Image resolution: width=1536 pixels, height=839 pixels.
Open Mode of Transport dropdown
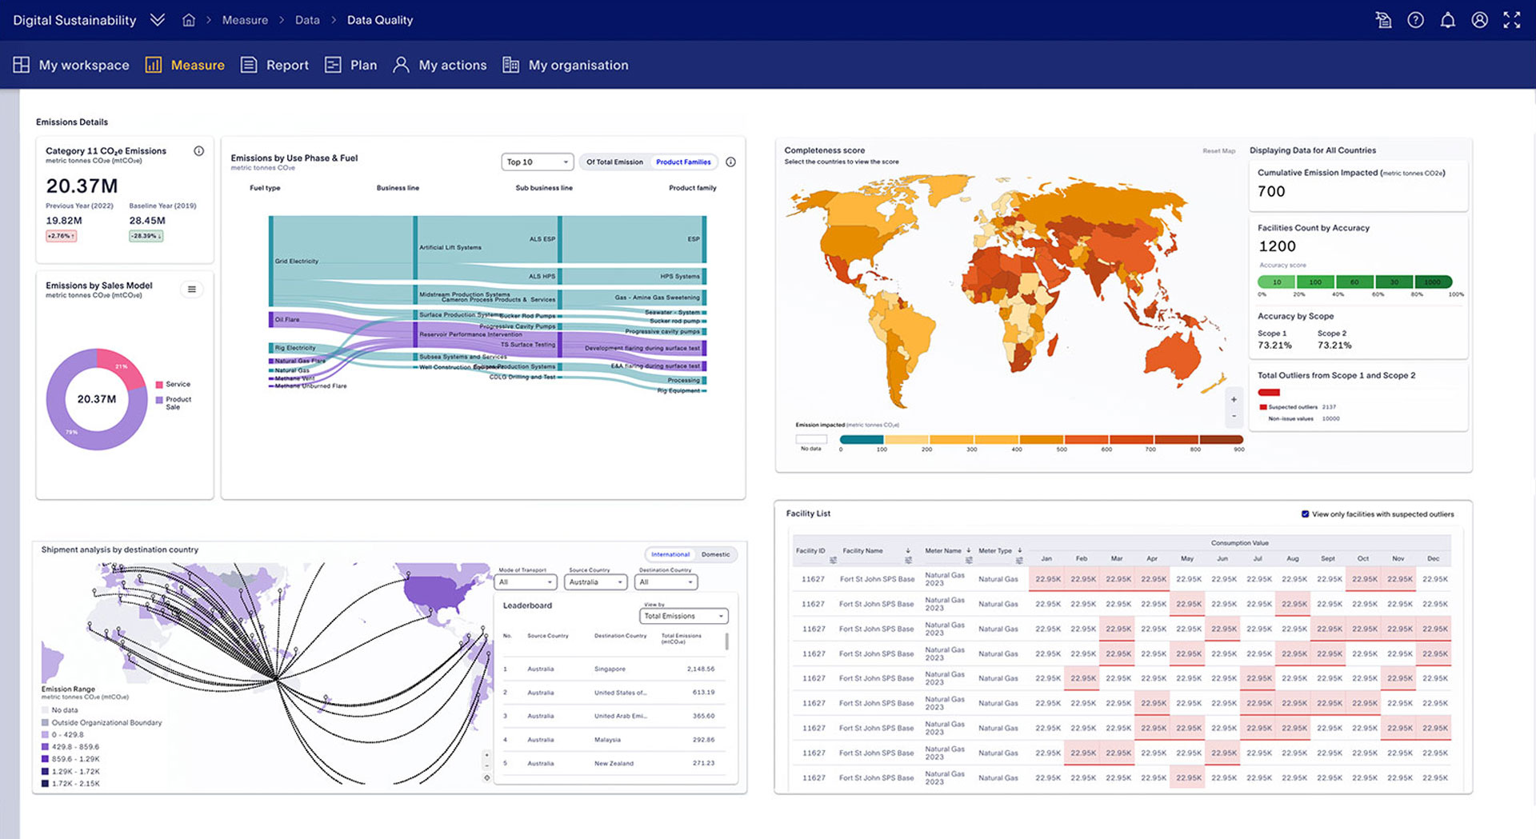pos(526,582)
